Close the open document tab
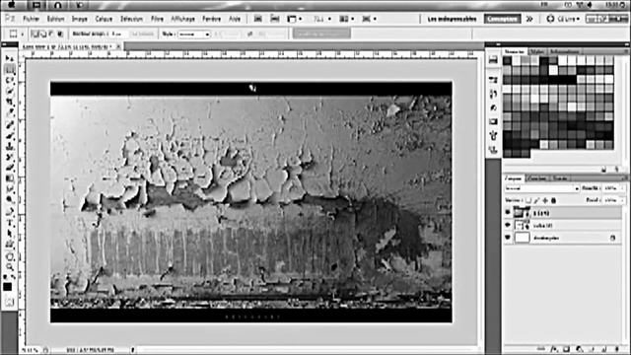The image size is (631, 355). (x=118, y=46)
